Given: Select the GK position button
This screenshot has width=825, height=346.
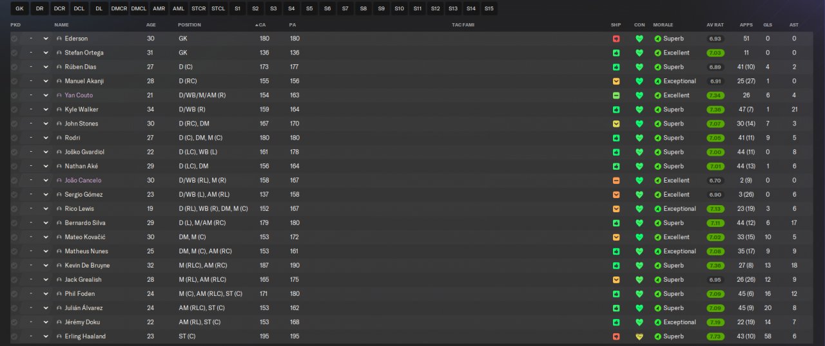Looking at the screenshot, I should coord(19,8).
